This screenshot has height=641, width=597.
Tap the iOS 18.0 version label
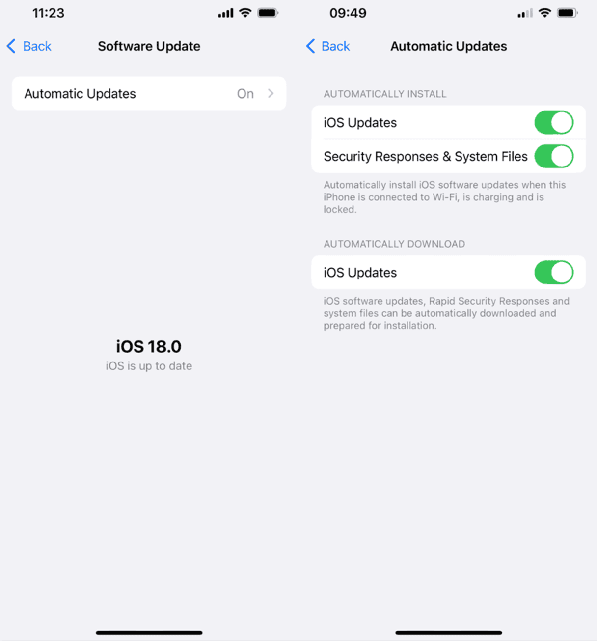(149, 347)
